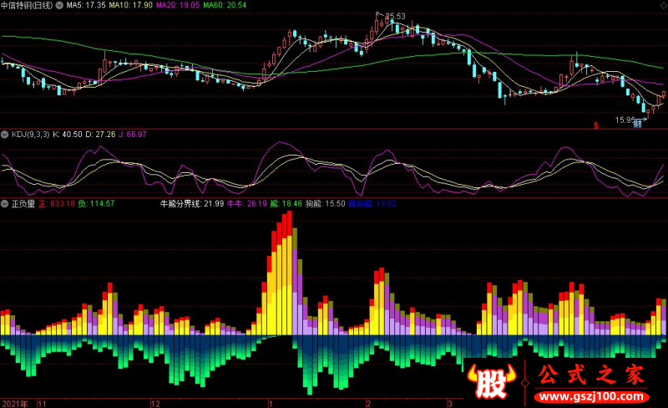Image resolution: width=668 pixels, height=408 pixels.
Task: Click the blue 财 financial marker icon
Action: pos(638,124)
